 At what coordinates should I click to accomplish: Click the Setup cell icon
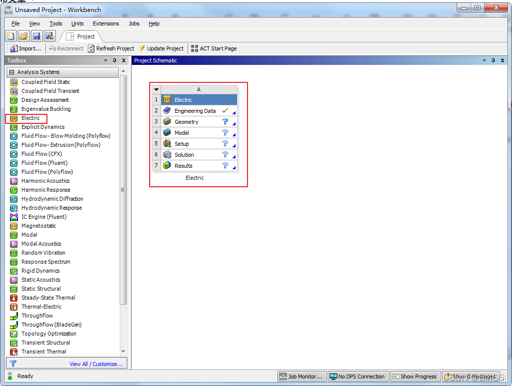pyautogui.click(x=167, y=143)
